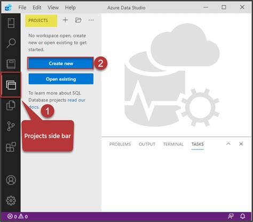
Task: Maximize panel with the up chevron
Action: point(228,144)
